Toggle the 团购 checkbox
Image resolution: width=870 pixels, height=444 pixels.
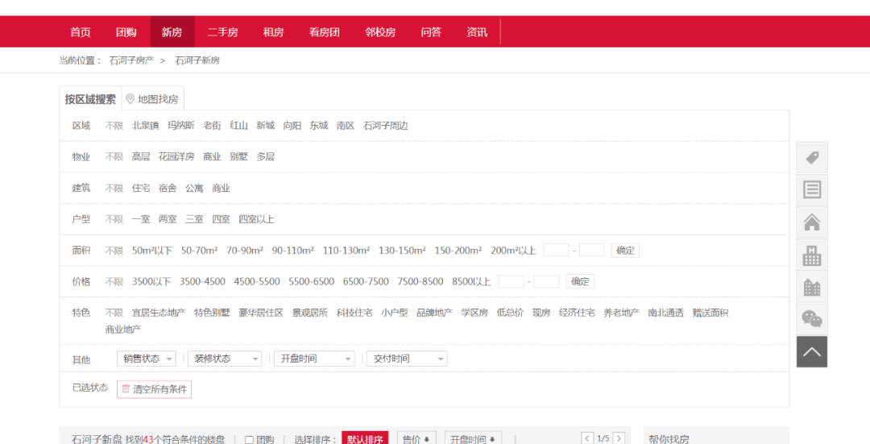pyautogui.click(x=249, y=440)
